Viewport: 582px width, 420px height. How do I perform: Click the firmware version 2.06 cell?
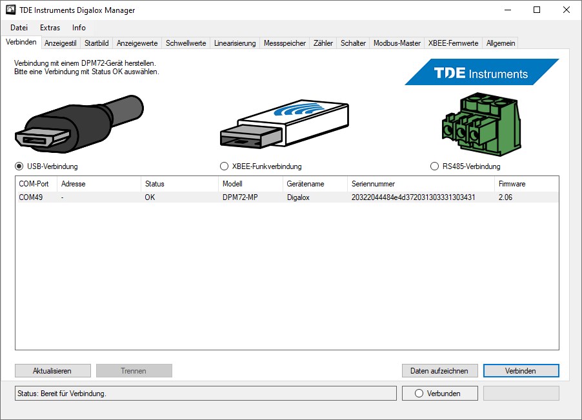coord(505,197)
